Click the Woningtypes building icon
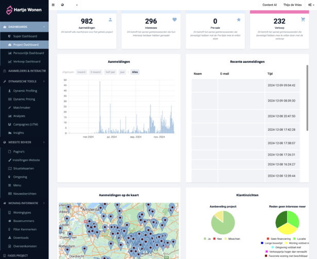 click(9, 213)
